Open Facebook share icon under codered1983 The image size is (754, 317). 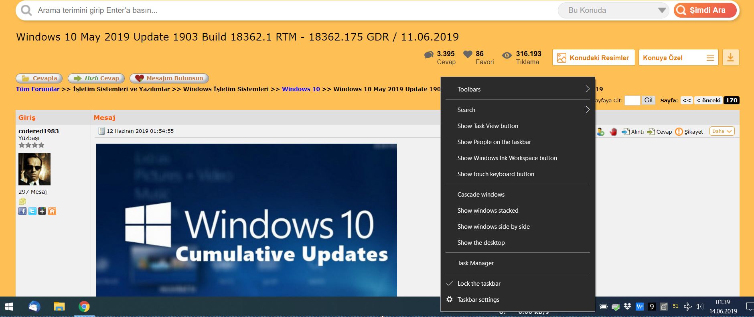(x=22, y=211)
